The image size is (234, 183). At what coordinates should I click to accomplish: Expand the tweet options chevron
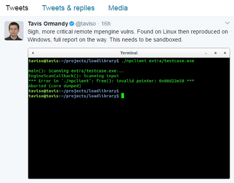227,23
